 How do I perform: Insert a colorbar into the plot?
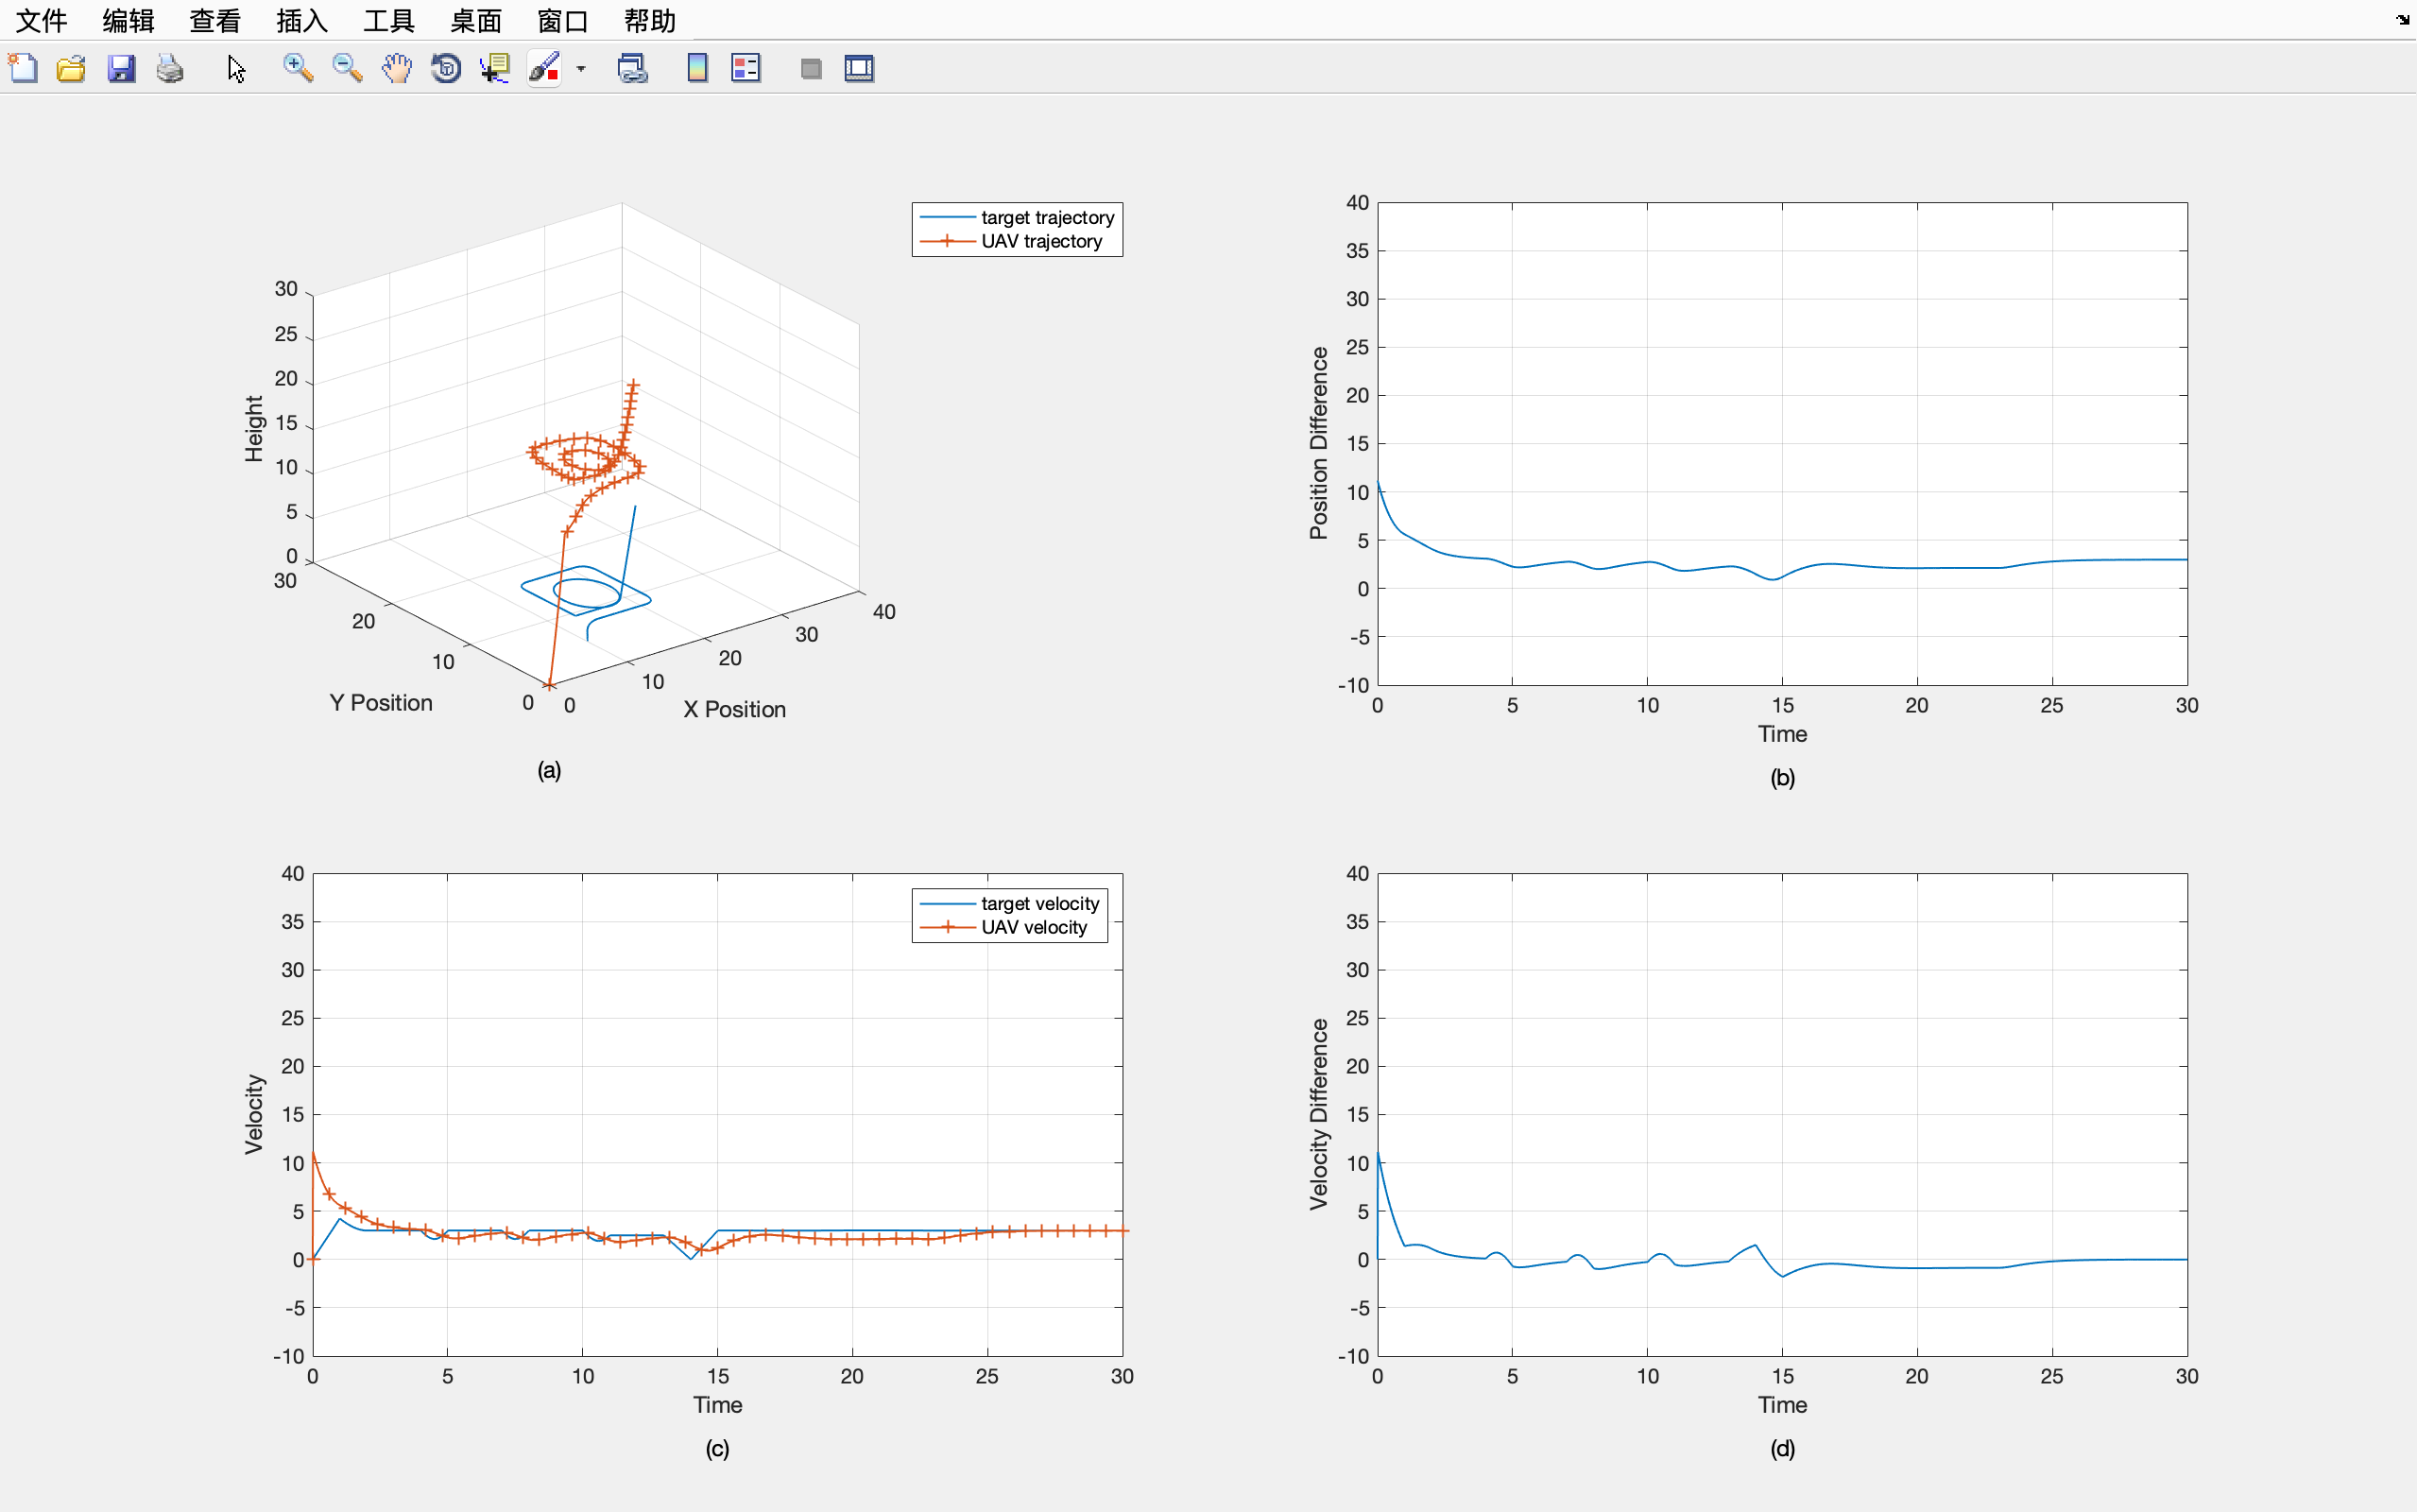(x=695, y=68)
